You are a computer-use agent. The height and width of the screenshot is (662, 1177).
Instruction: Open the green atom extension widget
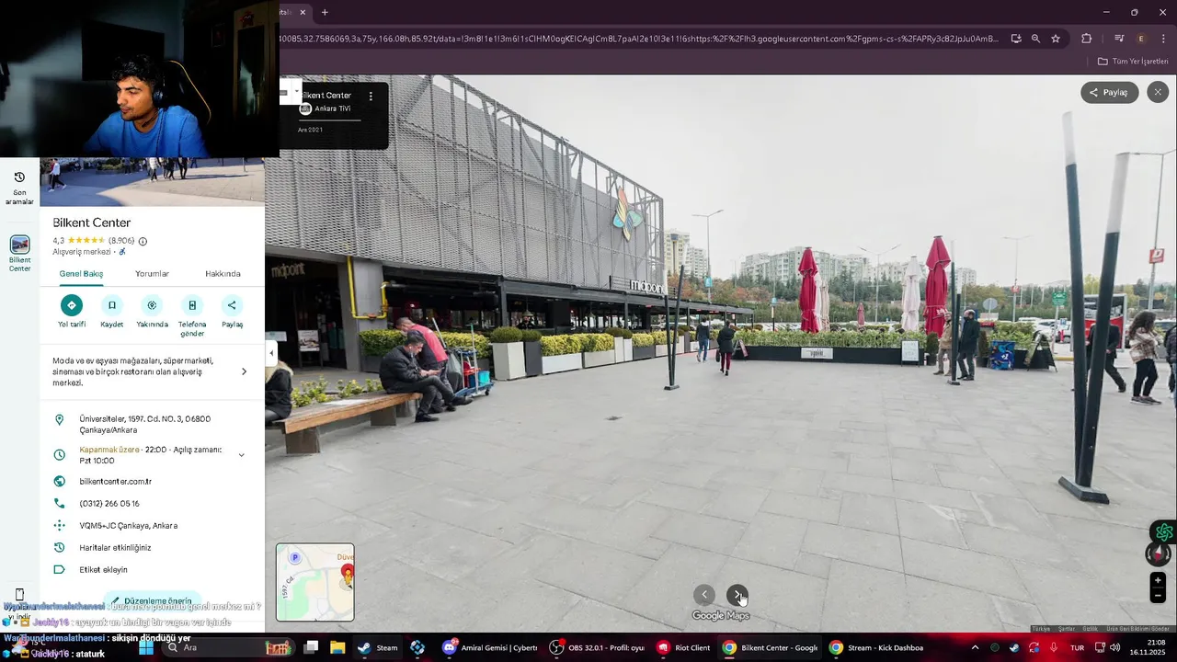pyautogui.click(x=1164, y=531)
